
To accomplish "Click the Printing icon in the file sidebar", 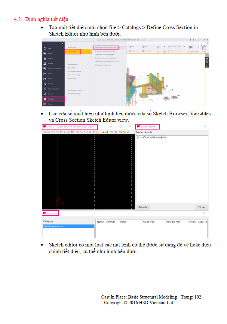I will 45,64.
